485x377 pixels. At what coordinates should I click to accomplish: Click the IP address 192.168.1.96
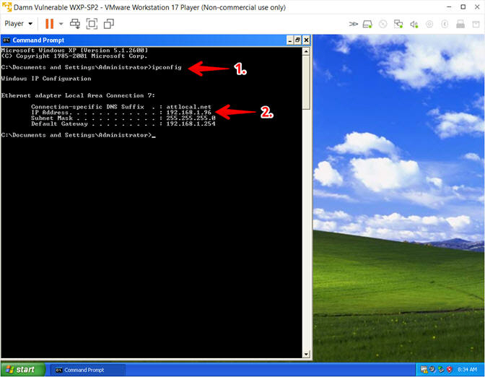pos(188,113)
